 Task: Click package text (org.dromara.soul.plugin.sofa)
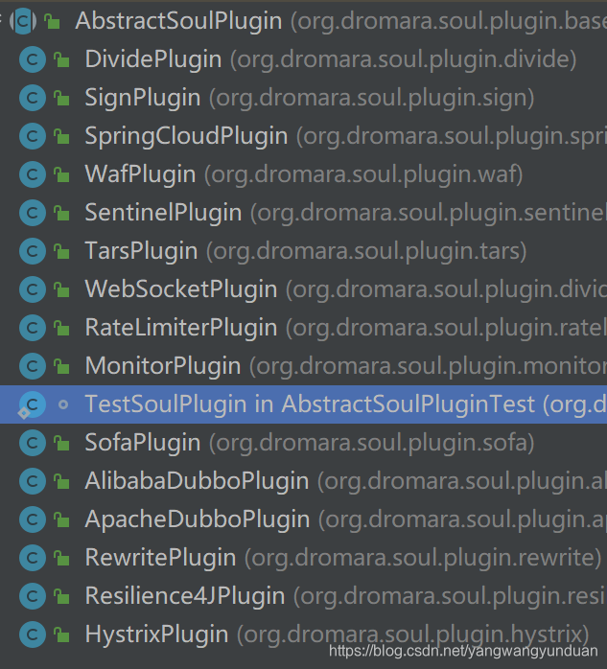pyautogui.click(x=372, y=443)
